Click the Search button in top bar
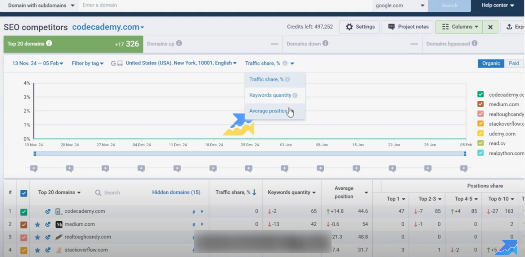The height and width of the screenshot is (257, 525). (x=449, y=6)
